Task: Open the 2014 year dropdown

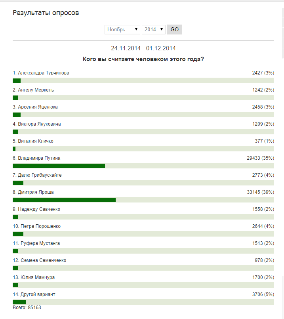Action: point(153,29)
